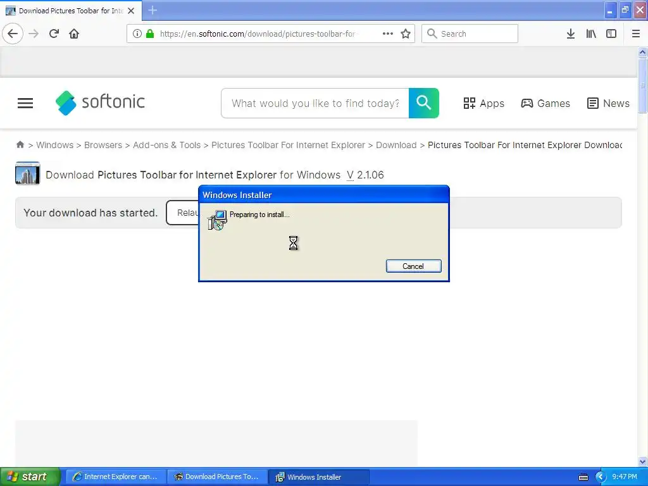Open the Windows start menu
The image size is (648, 486).
pos(30,477)
